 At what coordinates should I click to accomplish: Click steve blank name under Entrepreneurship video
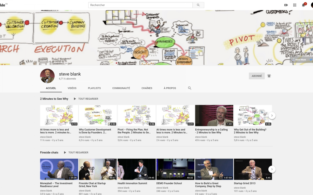pos(201,137)
